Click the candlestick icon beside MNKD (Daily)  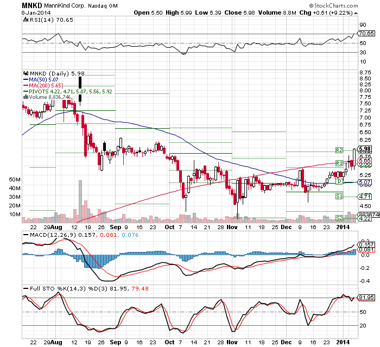pos(26,73)
